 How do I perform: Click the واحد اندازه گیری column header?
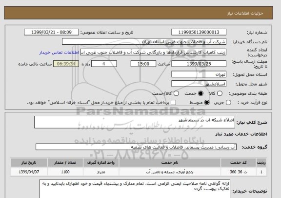tap(101, 162)
